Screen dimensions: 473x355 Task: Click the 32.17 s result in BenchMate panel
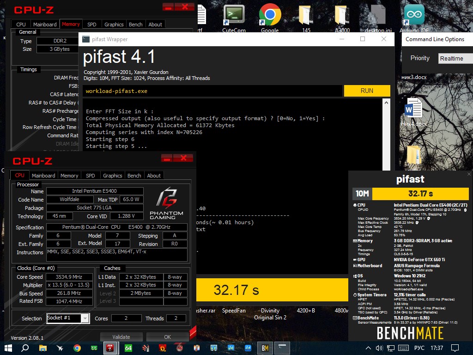point(420,194)
